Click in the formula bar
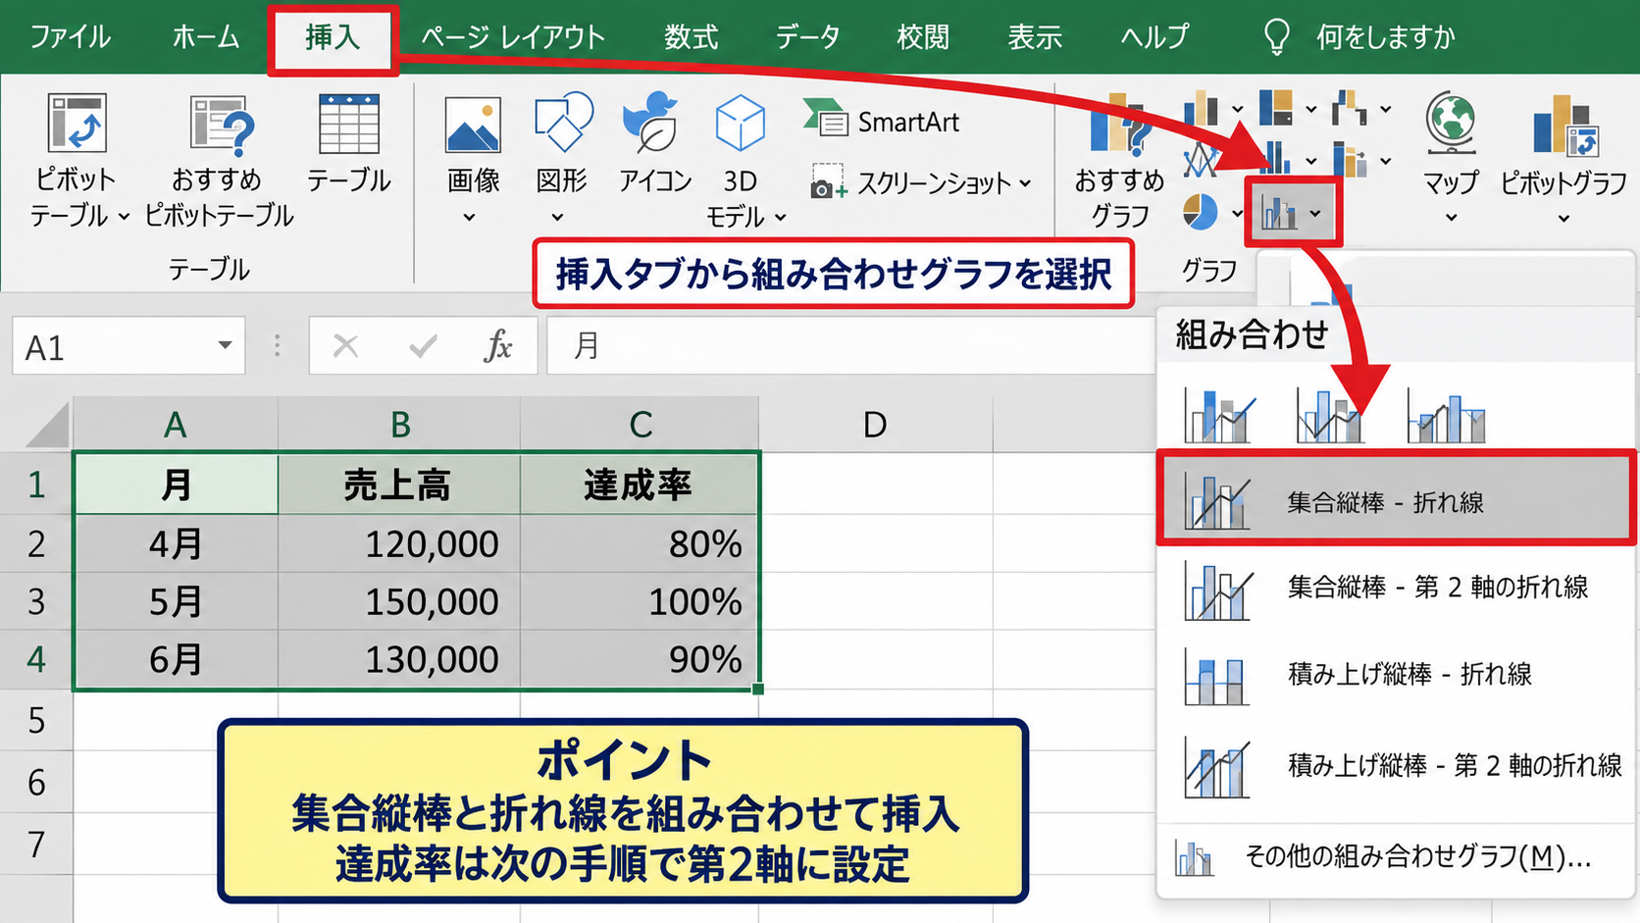This screenshot has width=1640, height=923. [x=849, y=345]
